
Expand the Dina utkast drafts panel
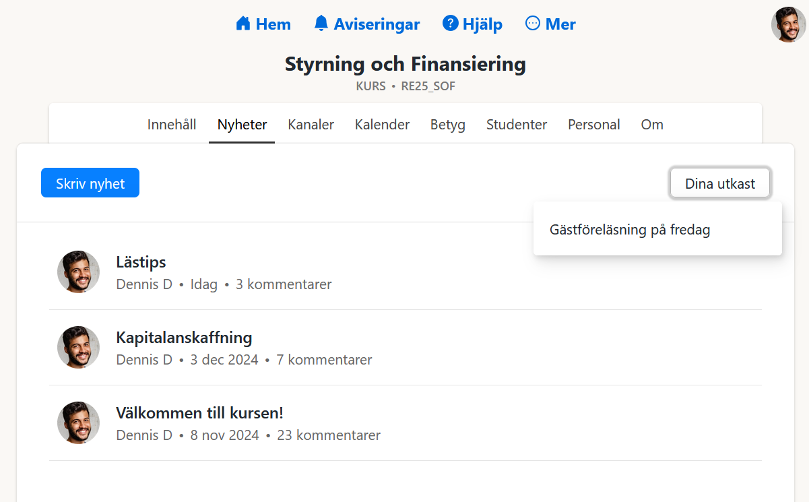tap(719, 183)
